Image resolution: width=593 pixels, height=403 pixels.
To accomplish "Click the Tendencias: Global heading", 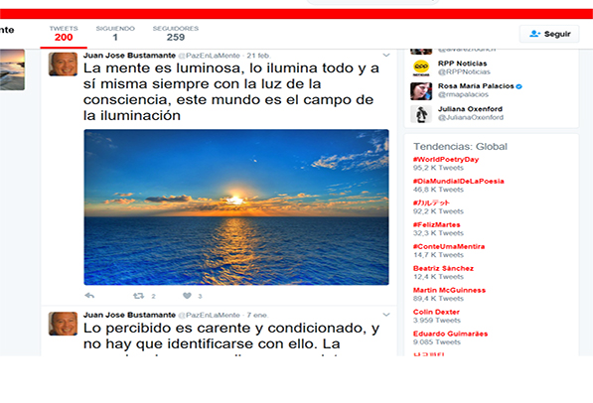I will [x=460, y=146].
